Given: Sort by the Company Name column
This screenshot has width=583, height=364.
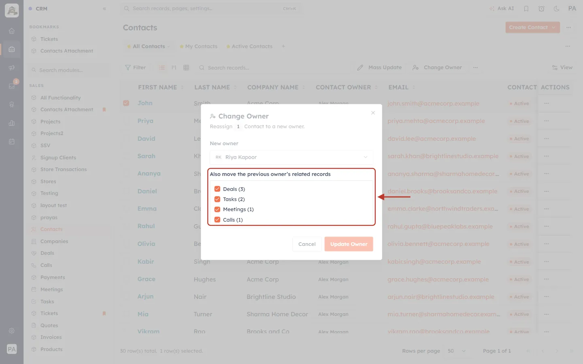Looking at the screenshot, I should [276, 87].
